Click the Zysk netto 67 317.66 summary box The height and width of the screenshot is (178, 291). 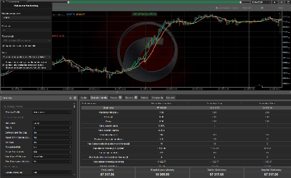click(107, 172)
